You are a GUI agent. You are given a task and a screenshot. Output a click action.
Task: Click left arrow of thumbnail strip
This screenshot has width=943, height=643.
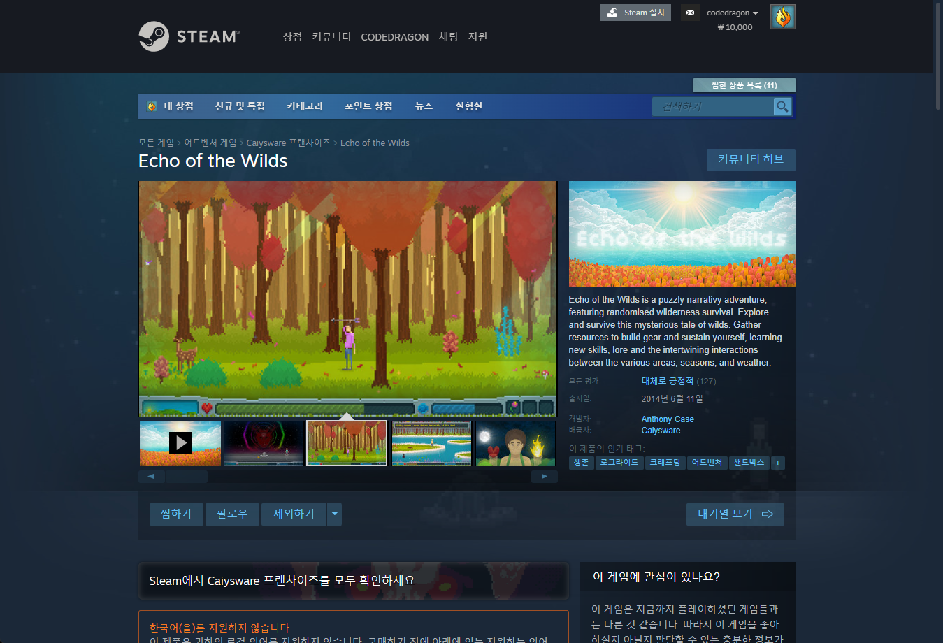click(151, 477)
